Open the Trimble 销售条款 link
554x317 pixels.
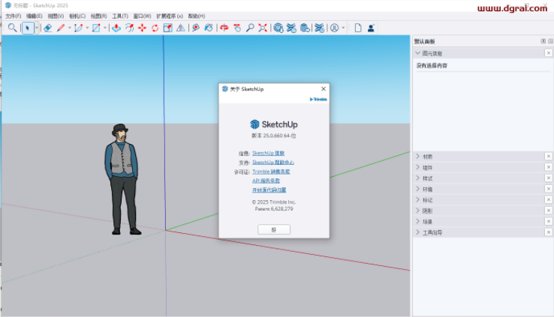click(271, 172)
